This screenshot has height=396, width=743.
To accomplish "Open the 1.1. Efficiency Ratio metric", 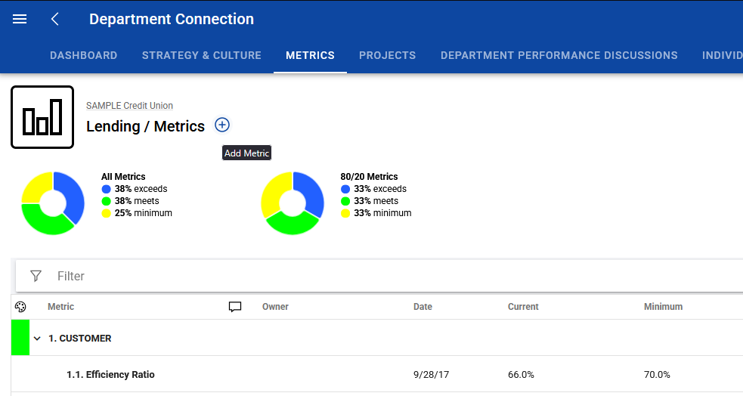I will coord(110,374).
